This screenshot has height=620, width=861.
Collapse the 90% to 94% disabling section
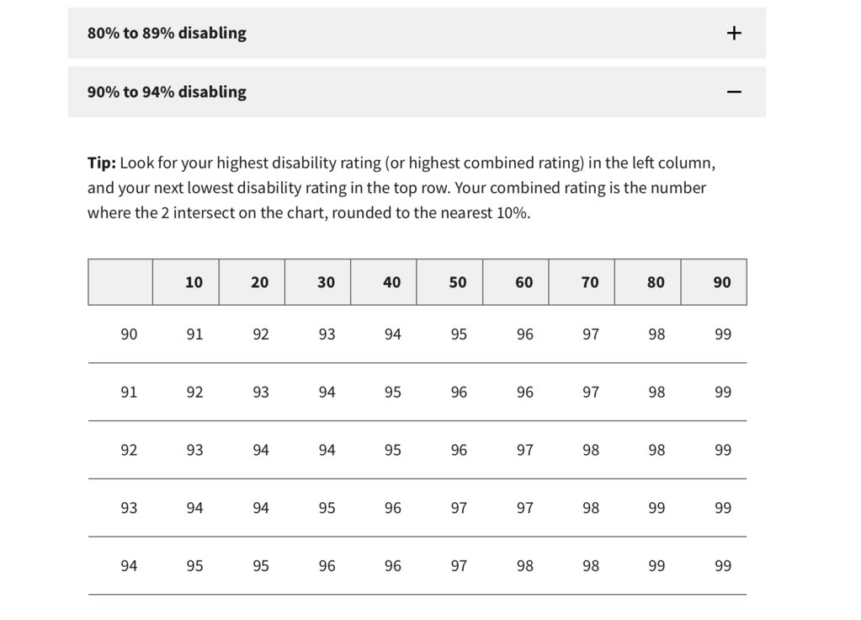click(x=417, y=92)
